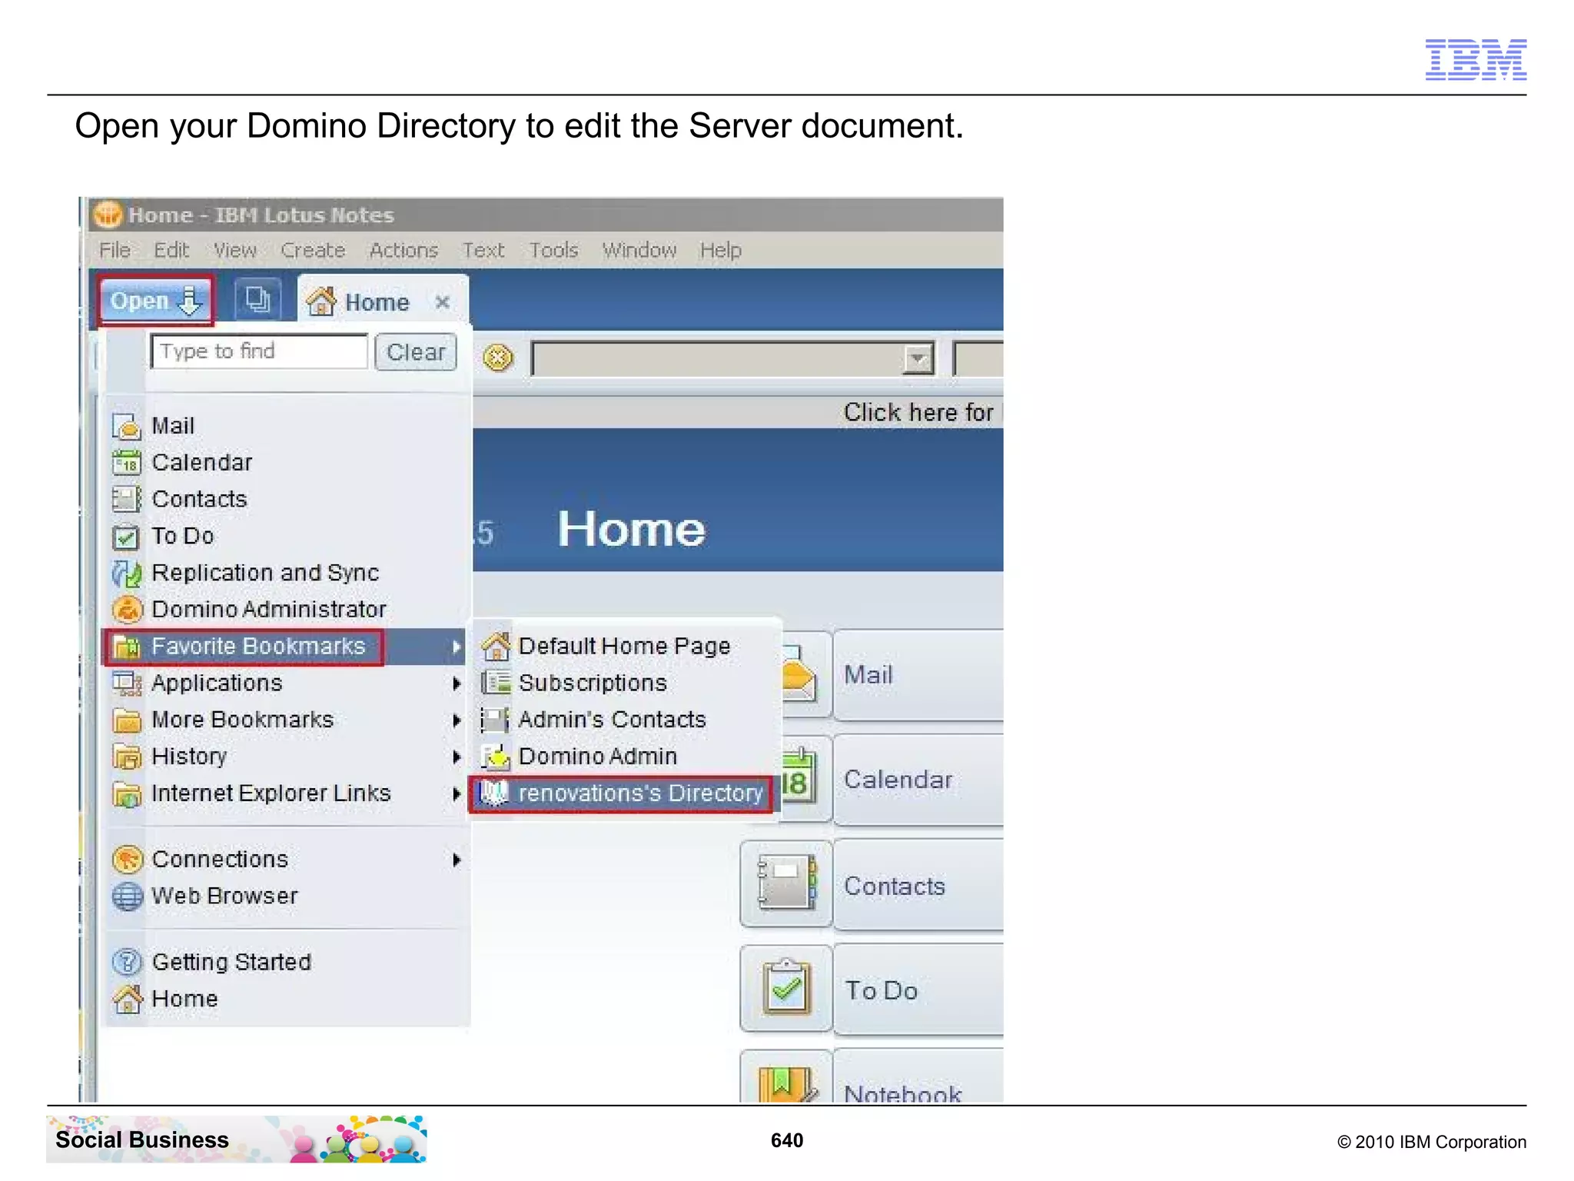Click the Click here for banner text
This screenshot has height=1181, width=1574.
click(x=921, y=412)
